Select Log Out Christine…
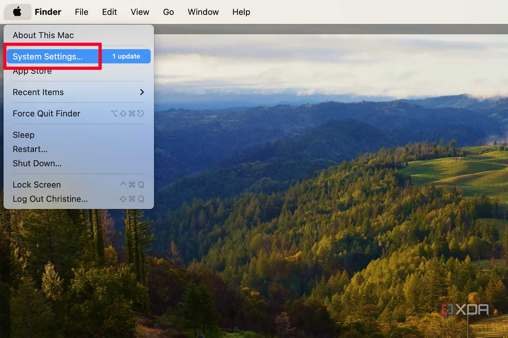 tap(79, 199)
